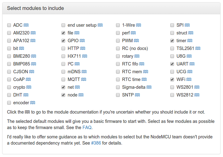Open the BME280 documentation icon
The image size is (223, 157).
pyautogui.click(x=33, y=56)
